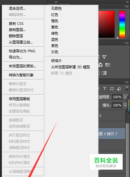Click the fill 100% value field
This screenshot has height=177, width=130.
pos(117,105)
